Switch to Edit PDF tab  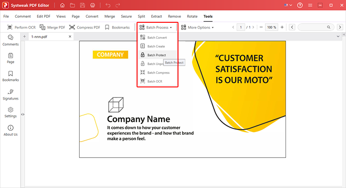(x=43, y=16)
